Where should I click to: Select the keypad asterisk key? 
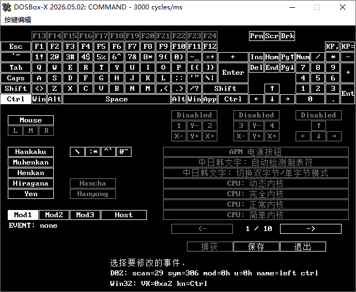tap(333, 57)
